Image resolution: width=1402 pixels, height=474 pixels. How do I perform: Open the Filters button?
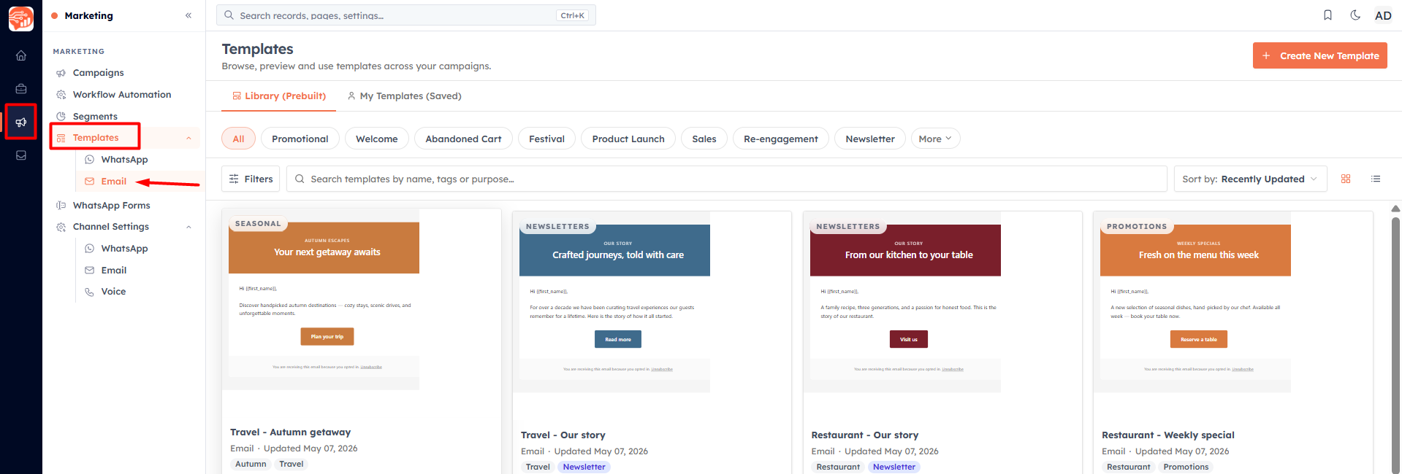pos(251,179)
